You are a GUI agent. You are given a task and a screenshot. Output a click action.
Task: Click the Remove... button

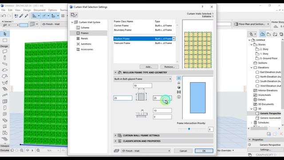tap(170, 67)
